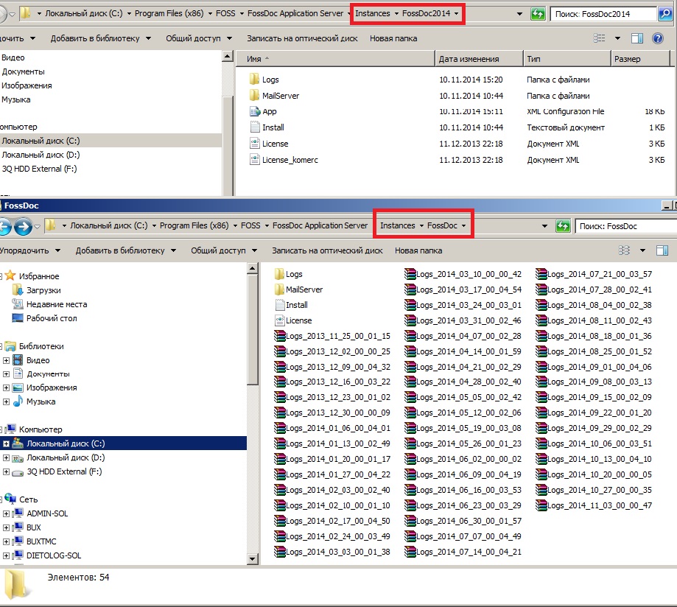Viewport: 677px width, 607px height.
Task: Sort by the Тип column header
Action: coord(567,59)
